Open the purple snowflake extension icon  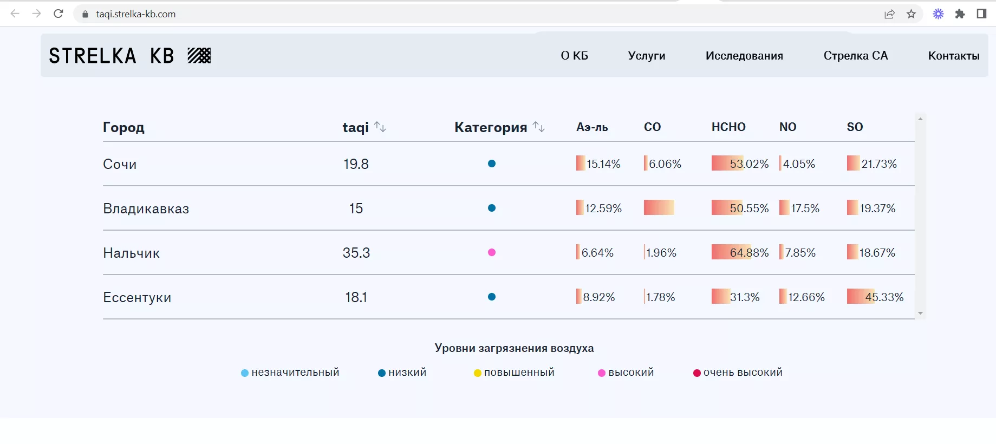pos(938,14)
